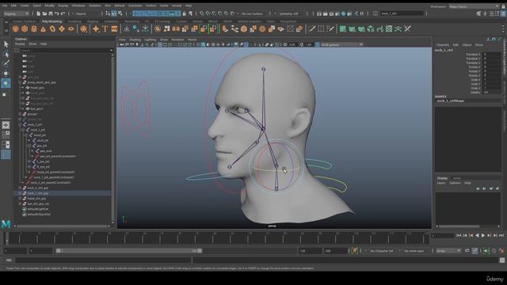Screen dimensions: 507x285
Task: Open Channels menu in Channel Box
Action: click(x=443, y=44)
